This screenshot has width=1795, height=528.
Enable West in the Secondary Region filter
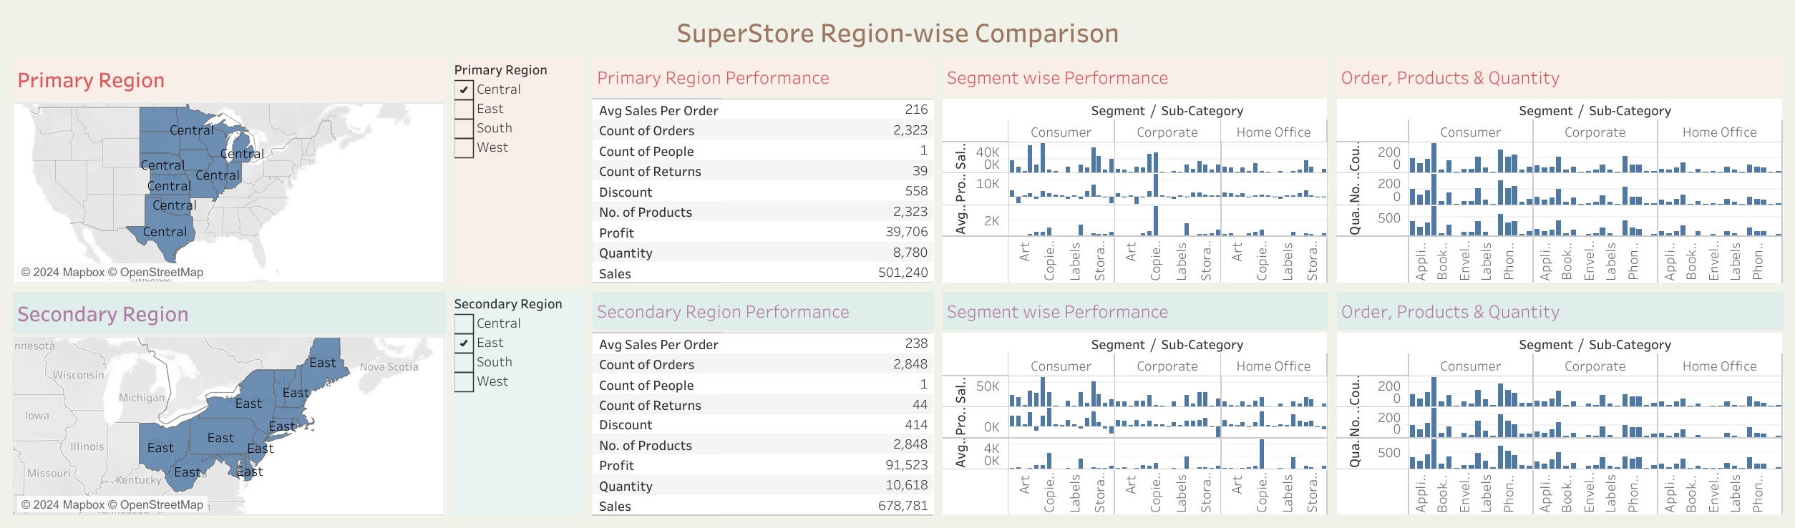pyautogui.click(x=464, y=382)
